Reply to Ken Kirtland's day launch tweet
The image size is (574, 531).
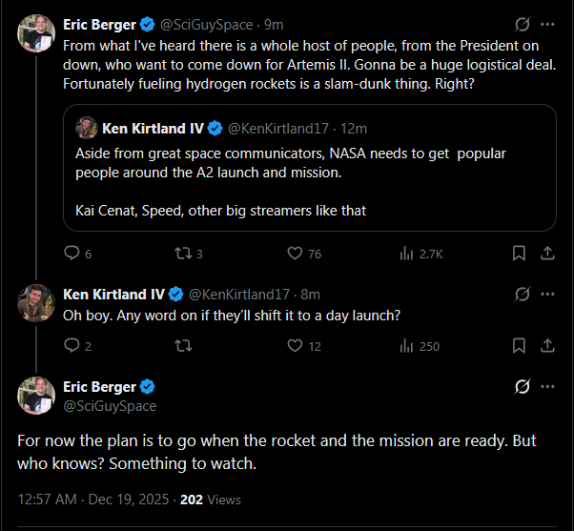(72, 346)
